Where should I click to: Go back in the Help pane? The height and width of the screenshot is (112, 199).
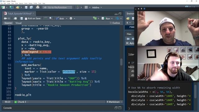click(128, 39)
